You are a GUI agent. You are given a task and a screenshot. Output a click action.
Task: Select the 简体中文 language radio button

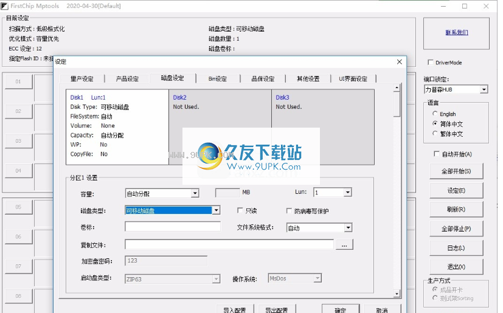coord(435,123)
